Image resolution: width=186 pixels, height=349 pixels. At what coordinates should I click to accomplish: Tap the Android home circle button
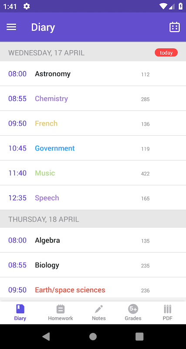[x=93, y=336]
